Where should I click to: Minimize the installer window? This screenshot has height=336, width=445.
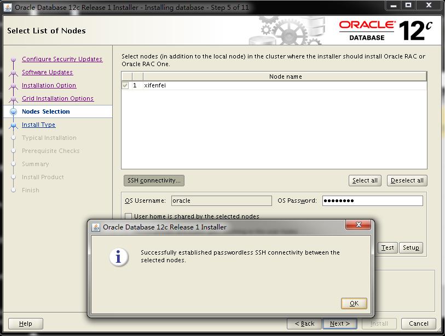coord(394,5)
